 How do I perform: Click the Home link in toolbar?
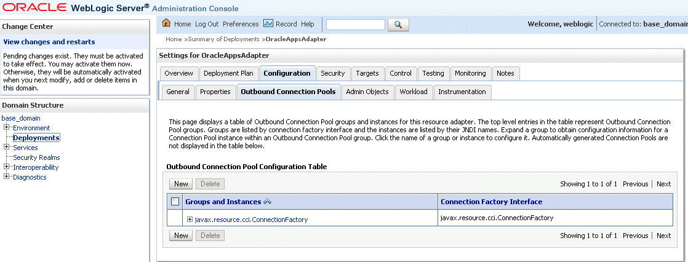point(183,24)
